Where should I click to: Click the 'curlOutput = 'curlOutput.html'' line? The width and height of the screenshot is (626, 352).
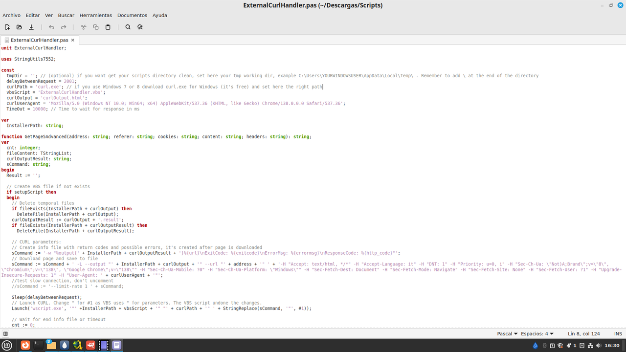47,98
